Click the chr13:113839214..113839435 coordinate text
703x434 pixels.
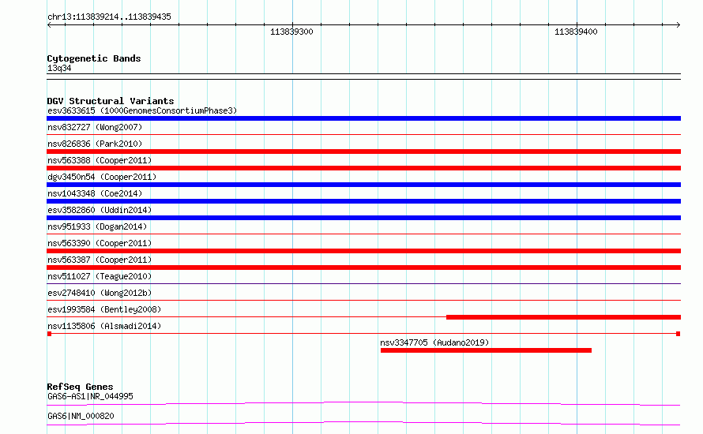click(109, 17)
